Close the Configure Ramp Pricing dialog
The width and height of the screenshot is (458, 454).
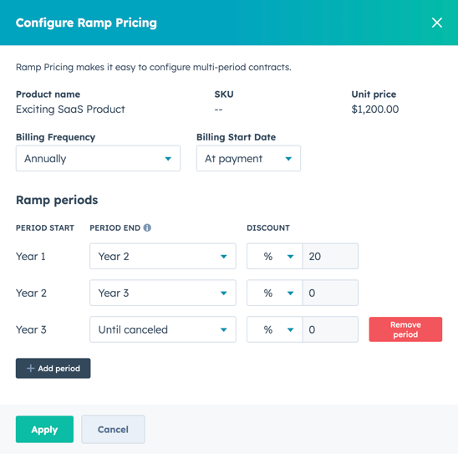coord(436,23)
